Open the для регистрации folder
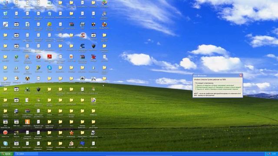Image resolution: width=278 pixels, height=156 pixels. point(93,122)
